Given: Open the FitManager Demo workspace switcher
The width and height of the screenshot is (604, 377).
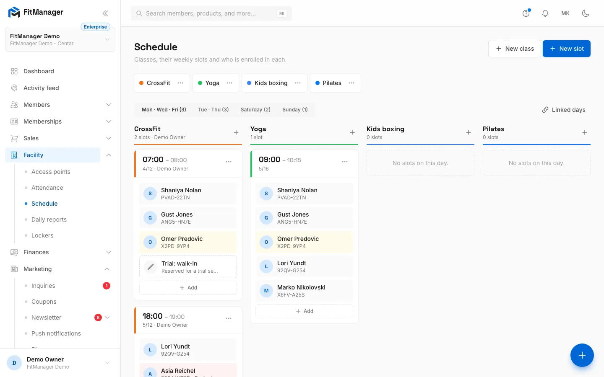Looking at the screenshot, I should pos(60,39).
